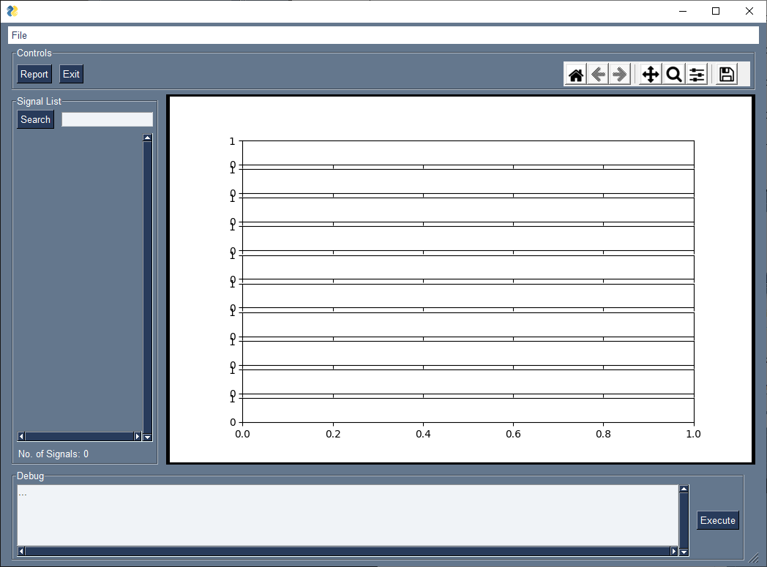The height and width of the screenshot is (567, 767).
Task: Click the up arrow of Signal List scrollbar
Action: coord(147,137)
